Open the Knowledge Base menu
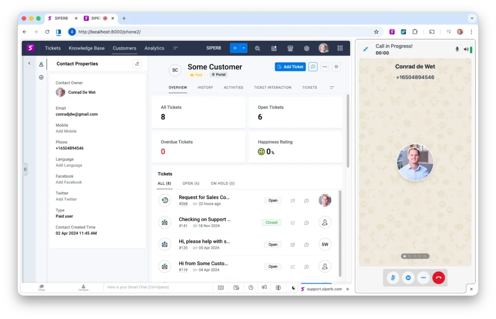The image size is (496, 319). 87,48
